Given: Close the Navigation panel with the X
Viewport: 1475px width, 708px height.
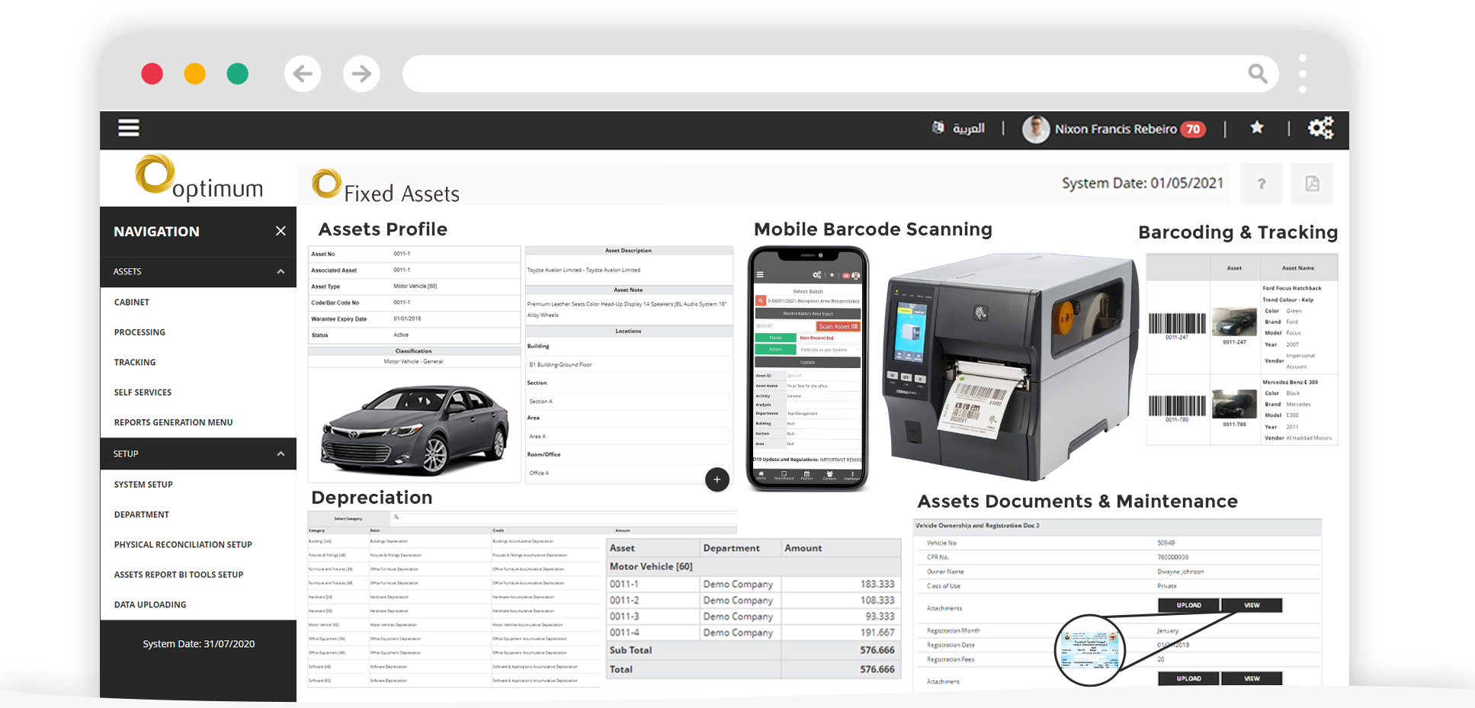Looking at the screenshot, I should pyautogui.click(x=280, y=231).
